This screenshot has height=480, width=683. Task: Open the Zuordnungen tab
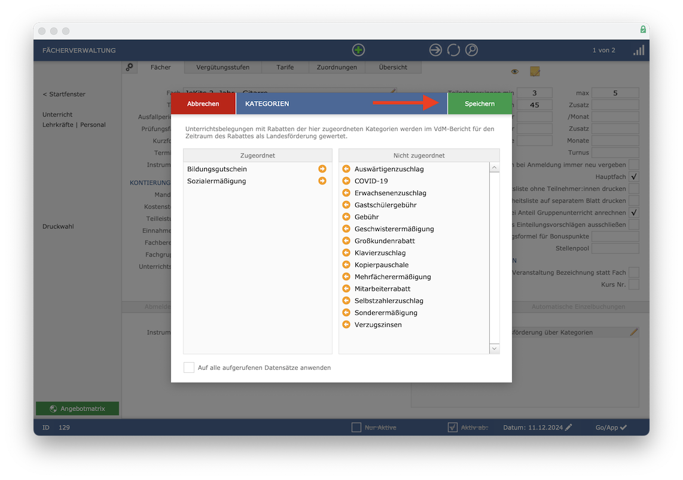point(337,67)
